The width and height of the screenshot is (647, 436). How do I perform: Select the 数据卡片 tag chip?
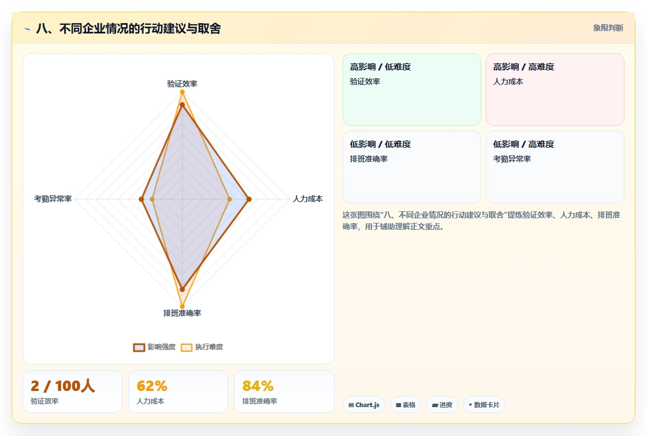tap(484, 405)
